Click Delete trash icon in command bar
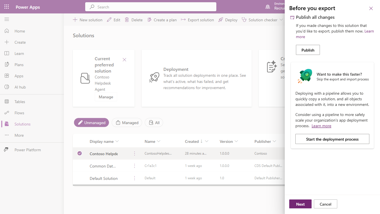Screen dimensions: 380x214 coord(127,20)
